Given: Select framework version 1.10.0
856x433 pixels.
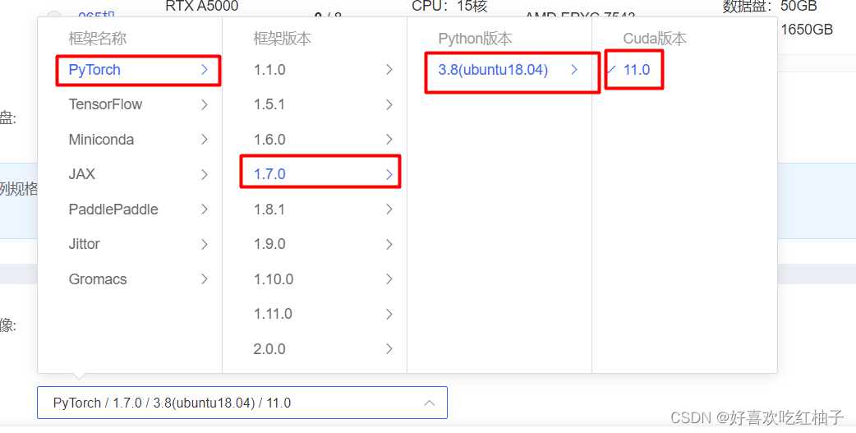Looking at the screenshot, I should 315,279.
